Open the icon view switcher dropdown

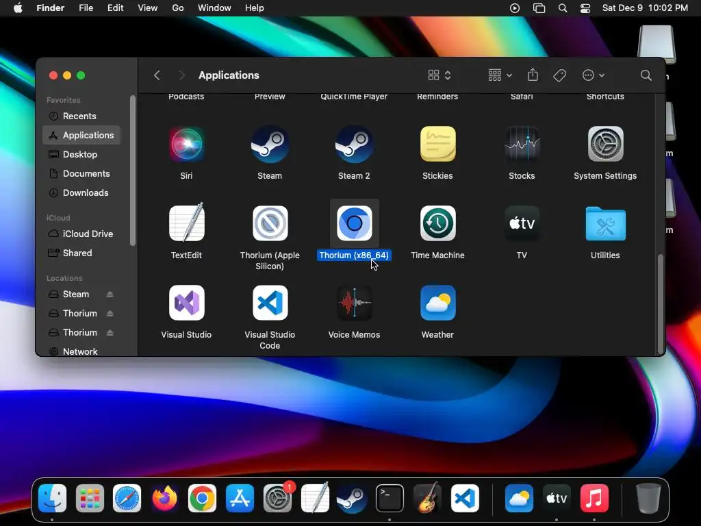[x=439, y=75]
